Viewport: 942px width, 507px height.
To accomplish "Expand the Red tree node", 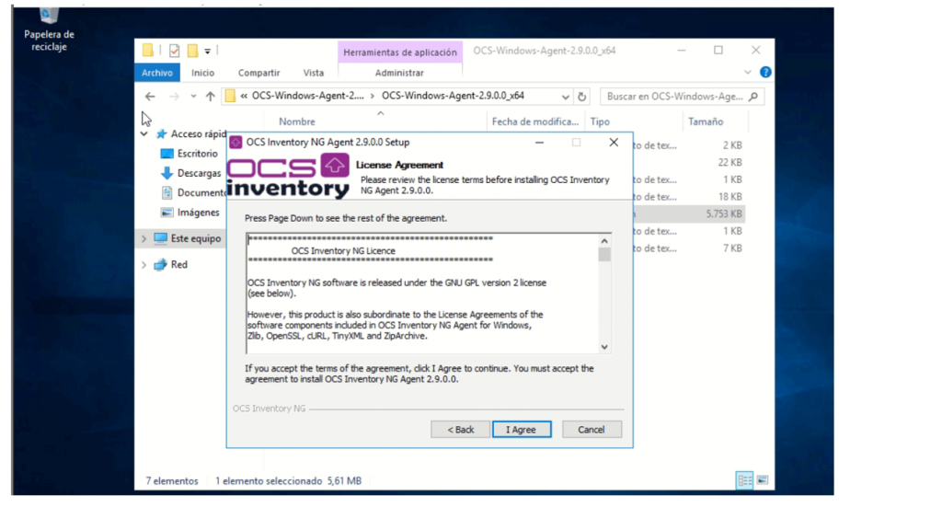I will pos(144,265).
